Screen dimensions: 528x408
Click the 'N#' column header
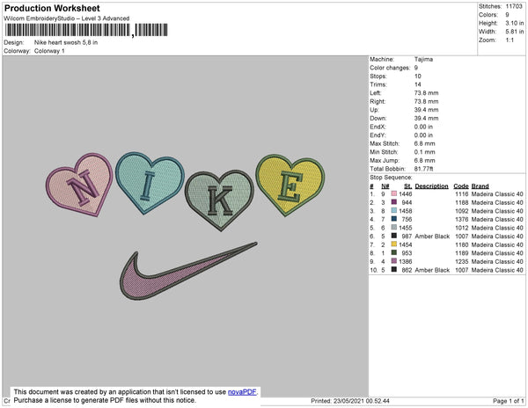tap(385, 186)
